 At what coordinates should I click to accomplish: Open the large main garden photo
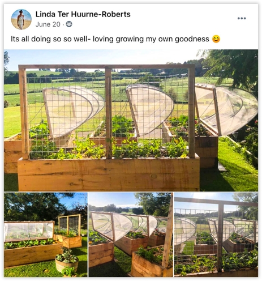pos(131,120)
